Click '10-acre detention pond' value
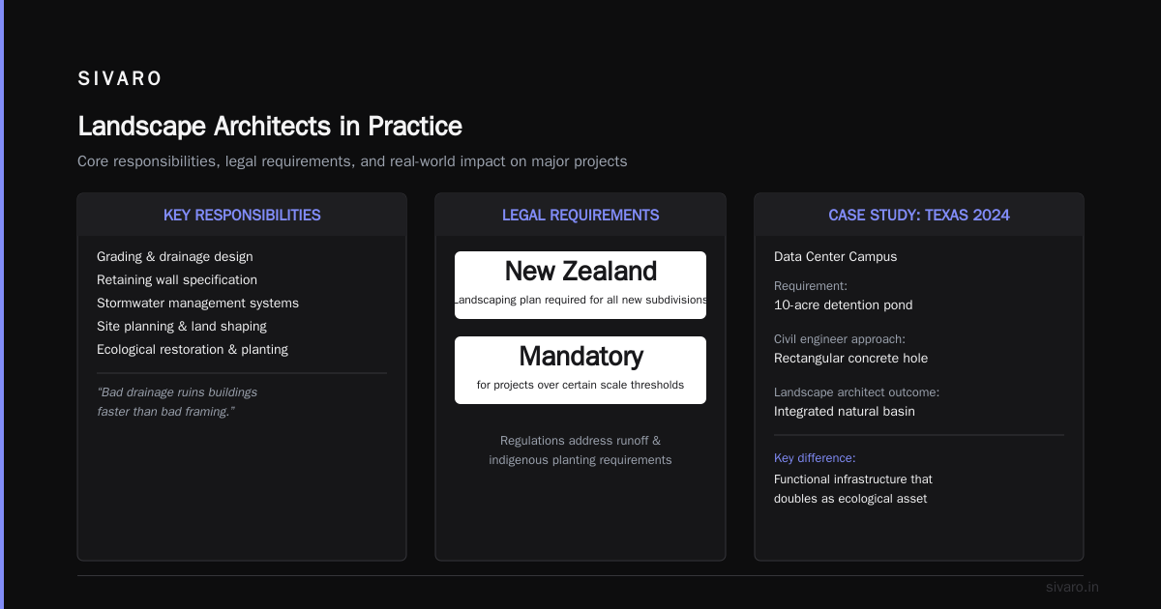This screenshot has height=609, width=1161. coord(843,305)
